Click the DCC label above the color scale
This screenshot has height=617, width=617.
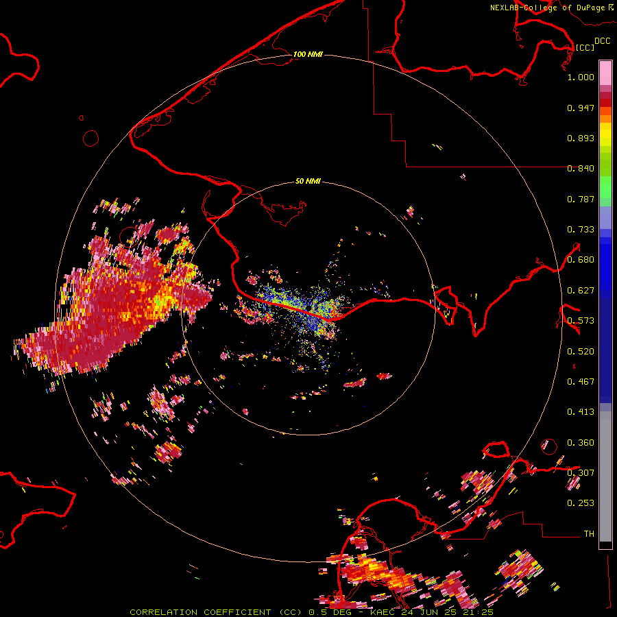click(x=603, y=41)
